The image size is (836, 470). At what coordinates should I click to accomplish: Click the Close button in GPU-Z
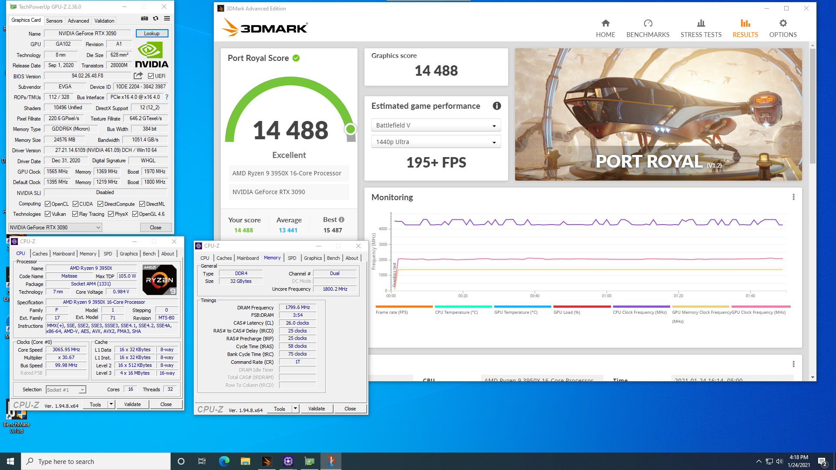point(155,228)
